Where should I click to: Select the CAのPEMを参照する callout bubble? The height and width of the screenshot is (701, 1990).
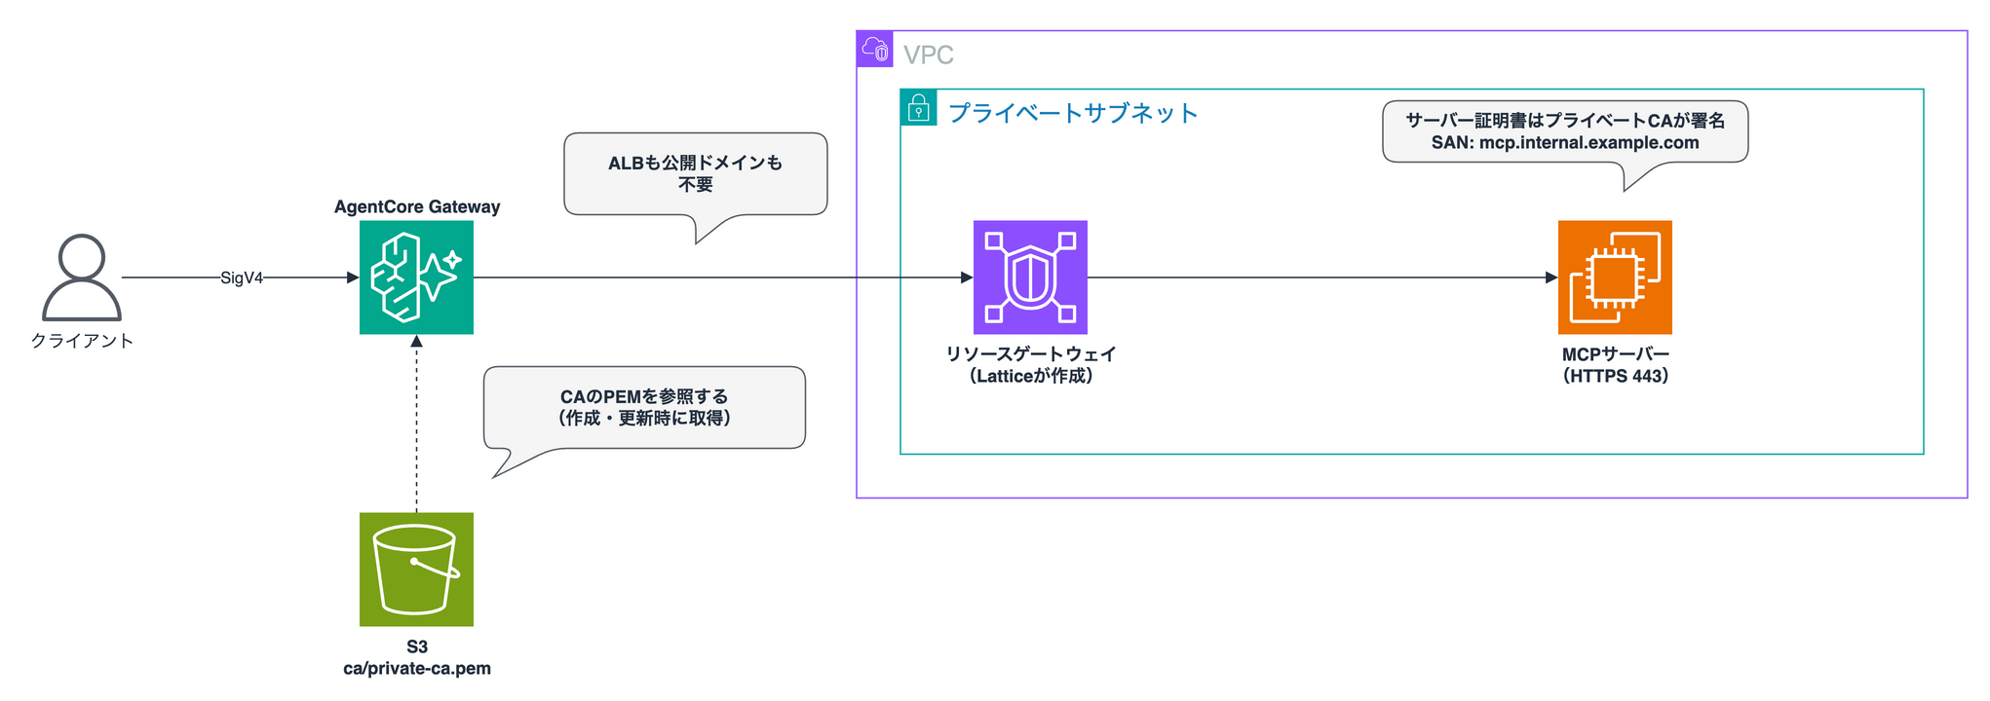644,407
